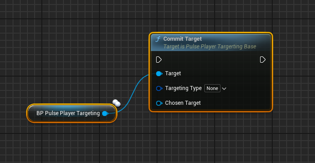Expand the Targeting Type dropdown chevron arrow
Viewport: 315px width, 163px height.
click(x=224, y=88)
